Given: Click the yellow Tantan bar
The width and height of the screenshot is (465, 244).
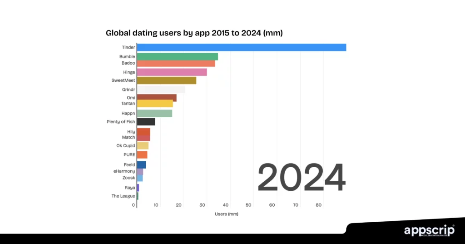Looking at the screenshot, I should pos(155,104).
